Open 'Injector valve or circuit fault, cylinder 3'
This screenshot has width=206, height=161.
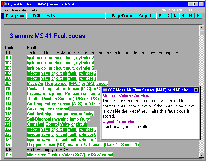point(62,129)
